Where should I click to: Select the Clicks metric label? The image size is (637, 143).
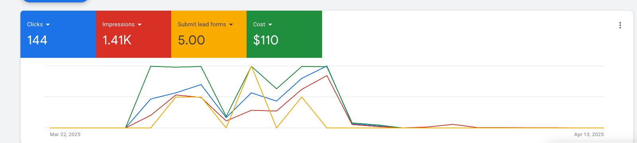pyautogui.click(x=35, y=25)
